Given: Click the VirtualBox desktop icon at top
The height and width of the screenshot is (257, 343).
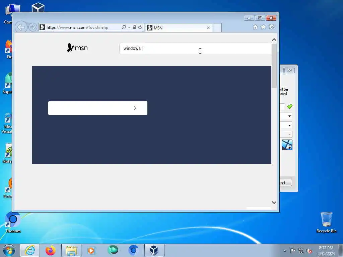Looking at the screenshot, I should (x=38, y=7).
